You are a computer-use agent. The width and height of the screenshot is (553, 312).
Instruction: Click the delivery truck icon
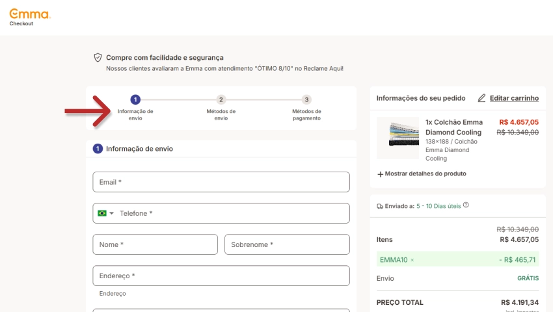(380, 206)
